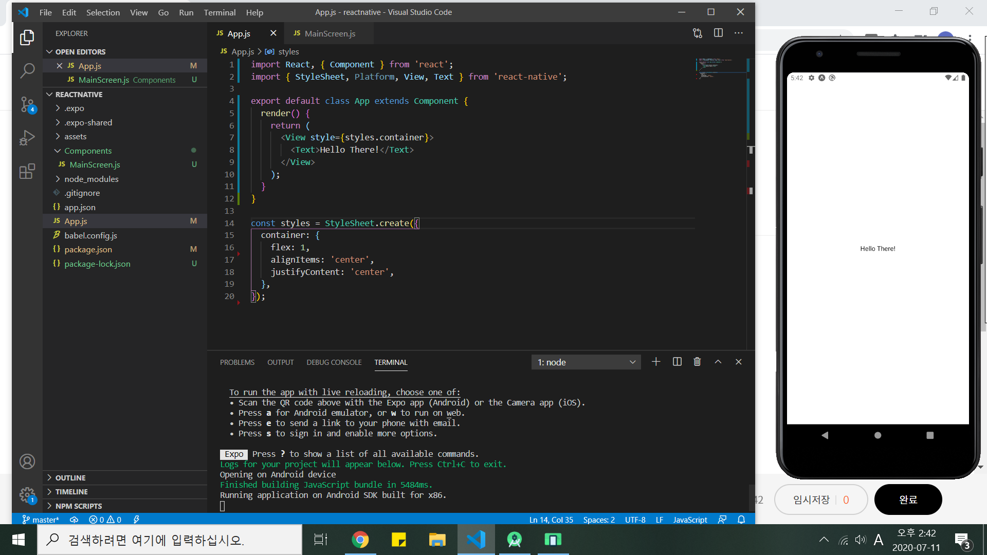
Task: Switch to the MainScreen.js editor tab
Action: 329,33
